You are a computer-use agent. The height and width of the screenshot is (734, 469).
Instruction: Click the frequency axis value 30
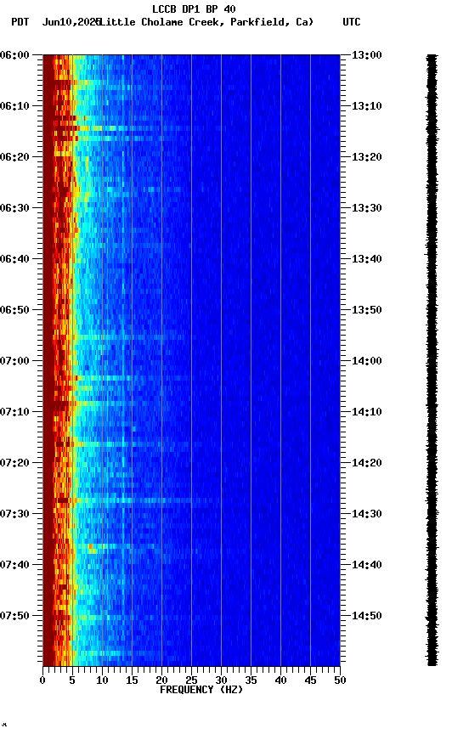[221, 680]
